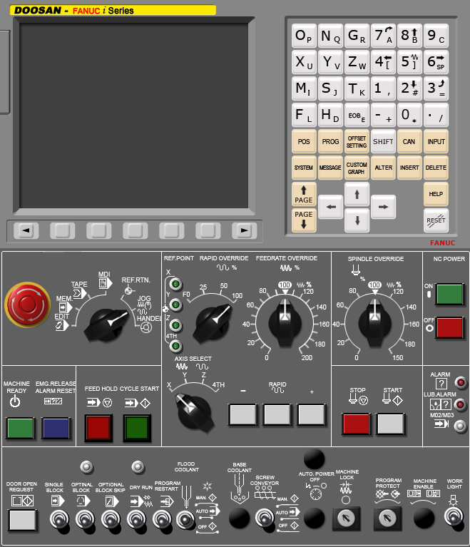The height and width of the screenshot is (547, 470).
Task: Click the X/U address key
Action: tap(304, 62)
